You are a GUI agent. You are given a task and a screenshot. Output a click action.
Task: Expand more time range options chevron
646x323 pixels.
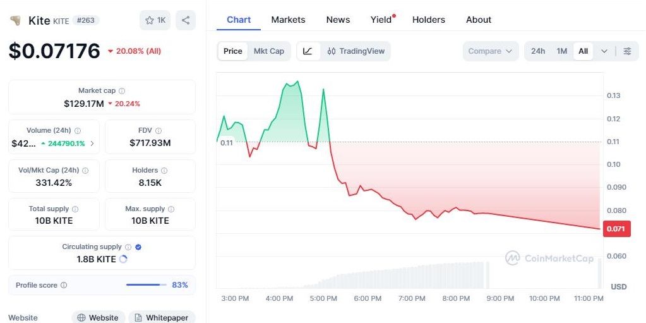(604, 51)
